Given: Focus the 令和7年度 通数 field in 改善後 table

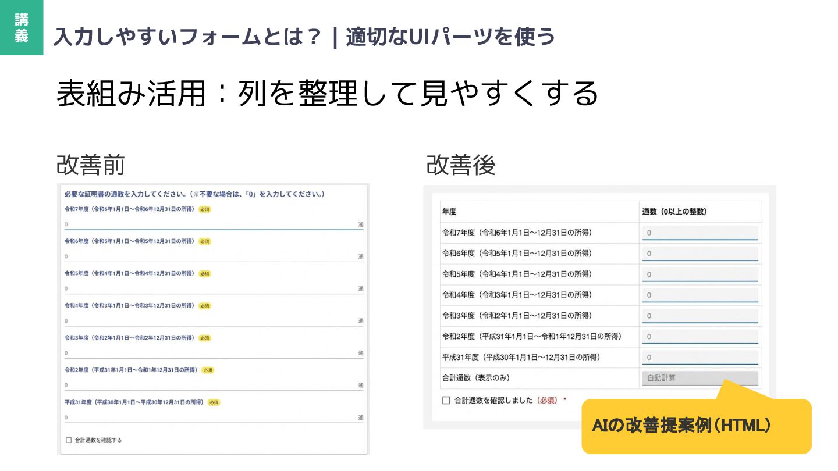Looking at the screenshot, I should click(700, 233).
